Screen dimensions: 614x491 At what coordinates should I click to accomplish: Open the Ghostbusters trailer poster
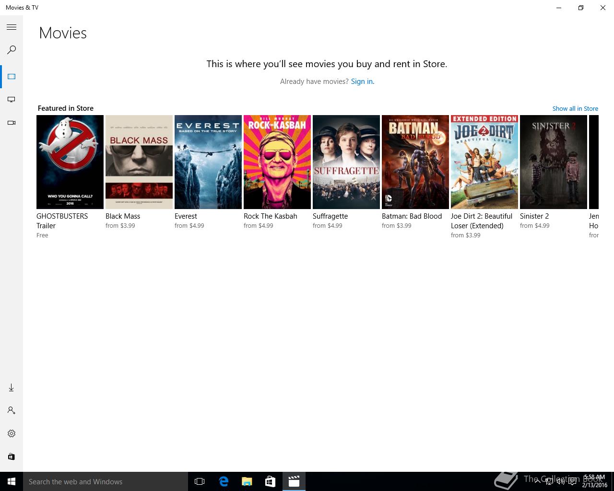pyautogui.click(x=70, y=162)
